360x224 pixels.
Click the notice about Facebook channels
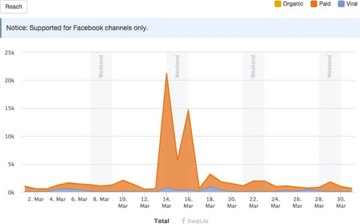[180, 28]
